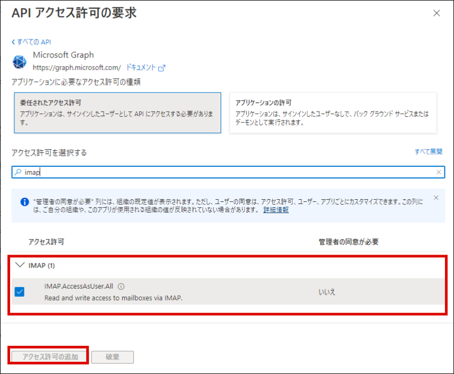The height and width of the screenshot is (374, 454).
Task: Click the external link icon beside ドキュメント
Action: pyautogui.click(x=162, y=68)
